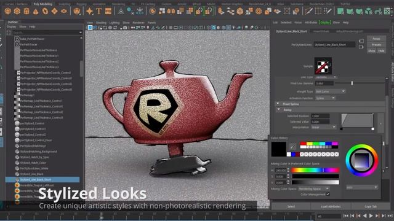394x221 pixels.
Task: Click the SVG import shelf icon
Action: coord(108,11)
